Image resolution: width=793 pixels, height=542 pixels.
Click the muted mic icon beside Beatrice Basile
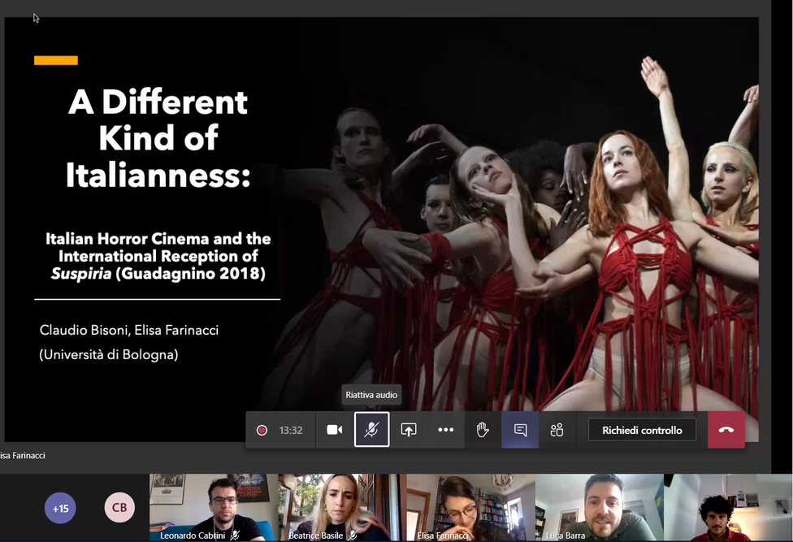point(353,535)
